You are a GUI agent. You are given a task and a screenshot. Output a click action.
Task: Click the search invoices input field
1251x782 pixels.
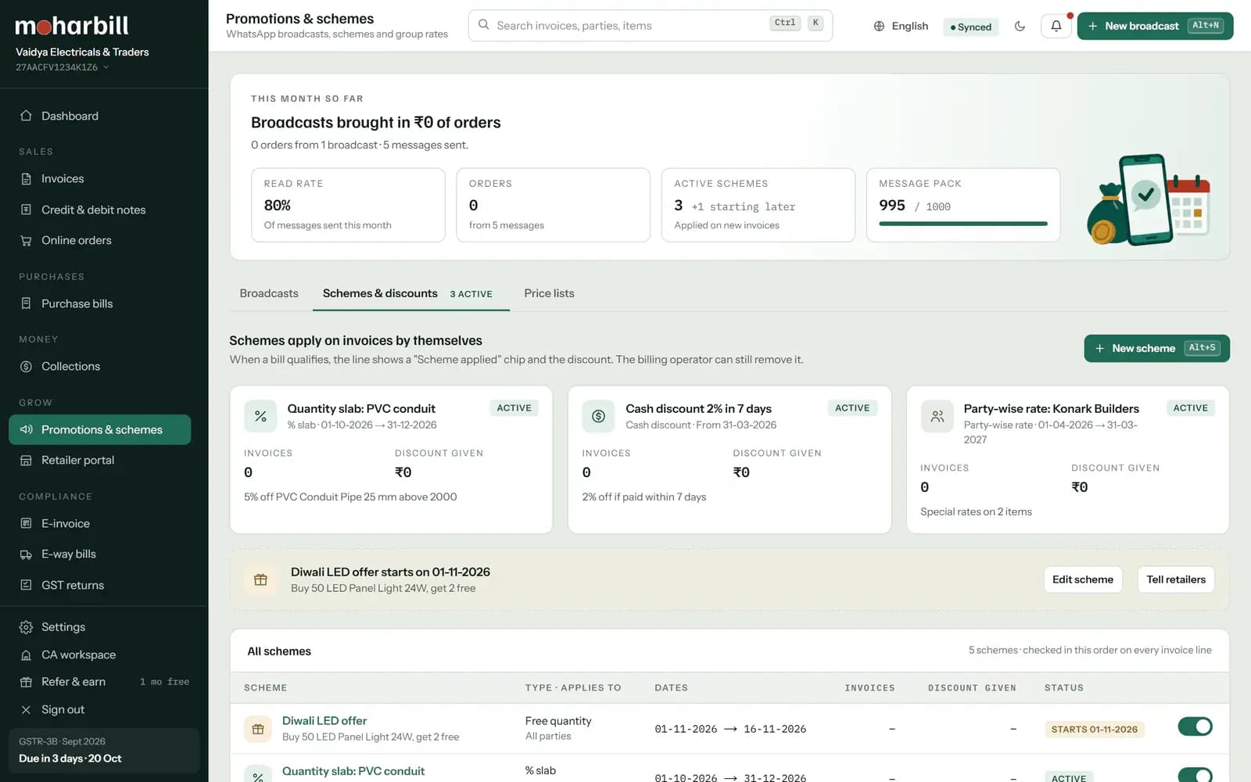point(650,26)
